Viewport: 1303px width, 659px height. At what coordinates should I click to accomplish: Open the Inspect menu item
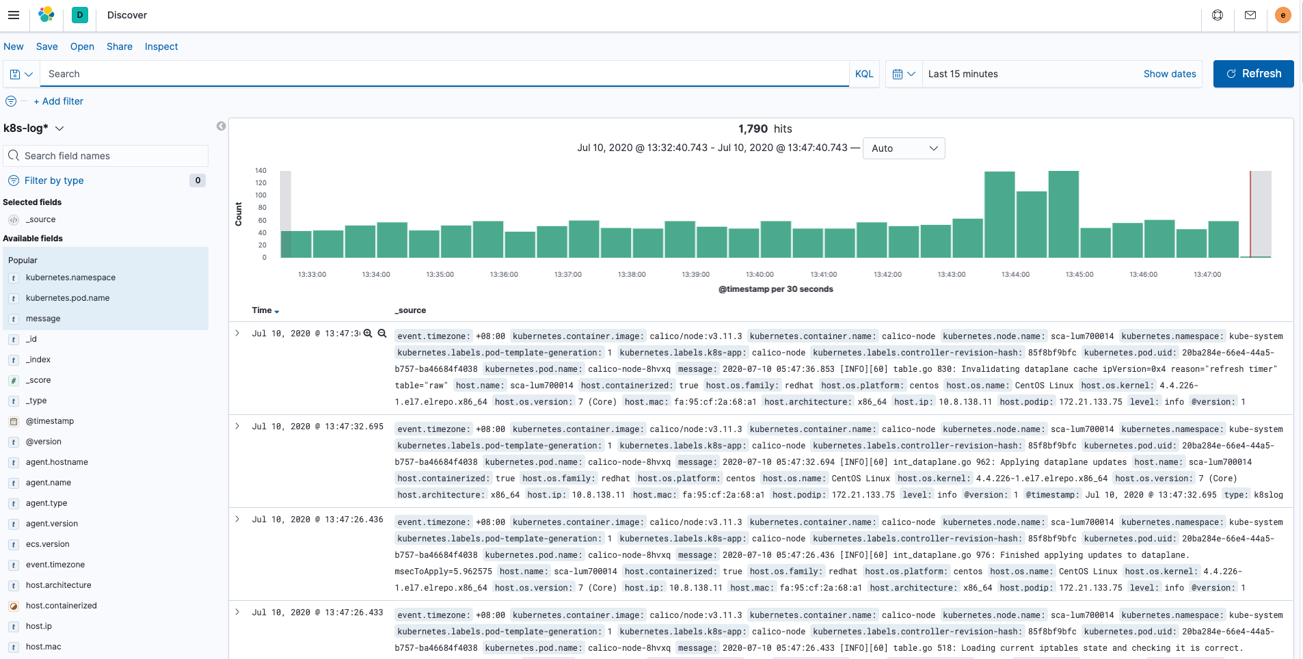click(x=161, y=46)
